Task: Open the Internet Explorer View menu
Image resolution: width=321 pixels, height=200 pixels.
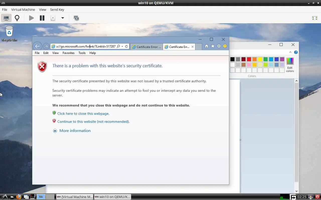Action: point(55,53)
